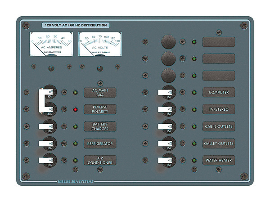Click the COMPUTER label plate

pyautogui.click(x=219, y=93)
